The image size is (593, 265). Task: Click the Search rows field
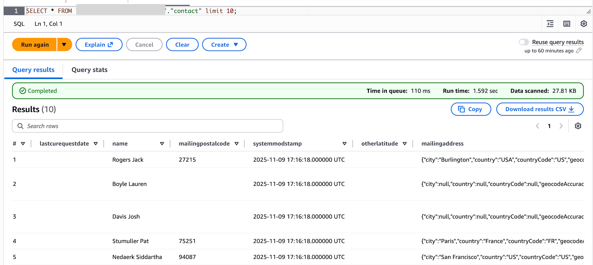pyautogui.click(x=147, y=126)
